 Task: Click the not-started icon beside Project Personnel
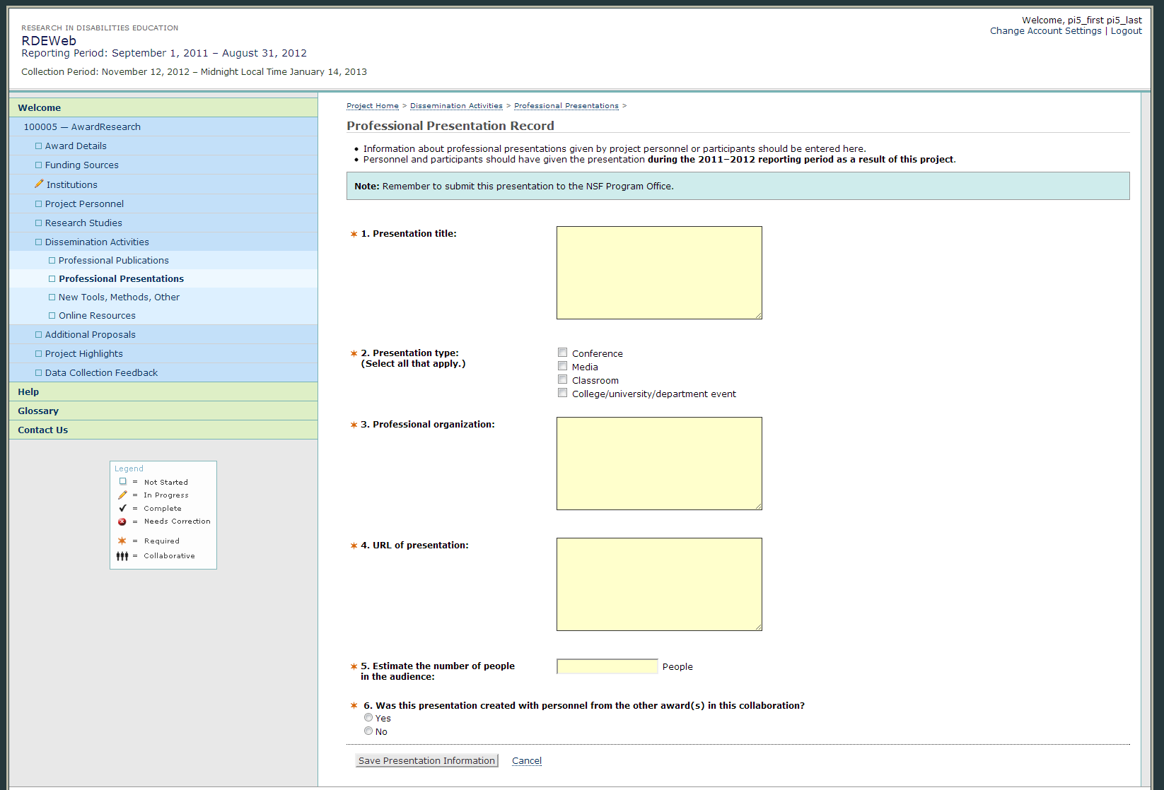point(38,204)
